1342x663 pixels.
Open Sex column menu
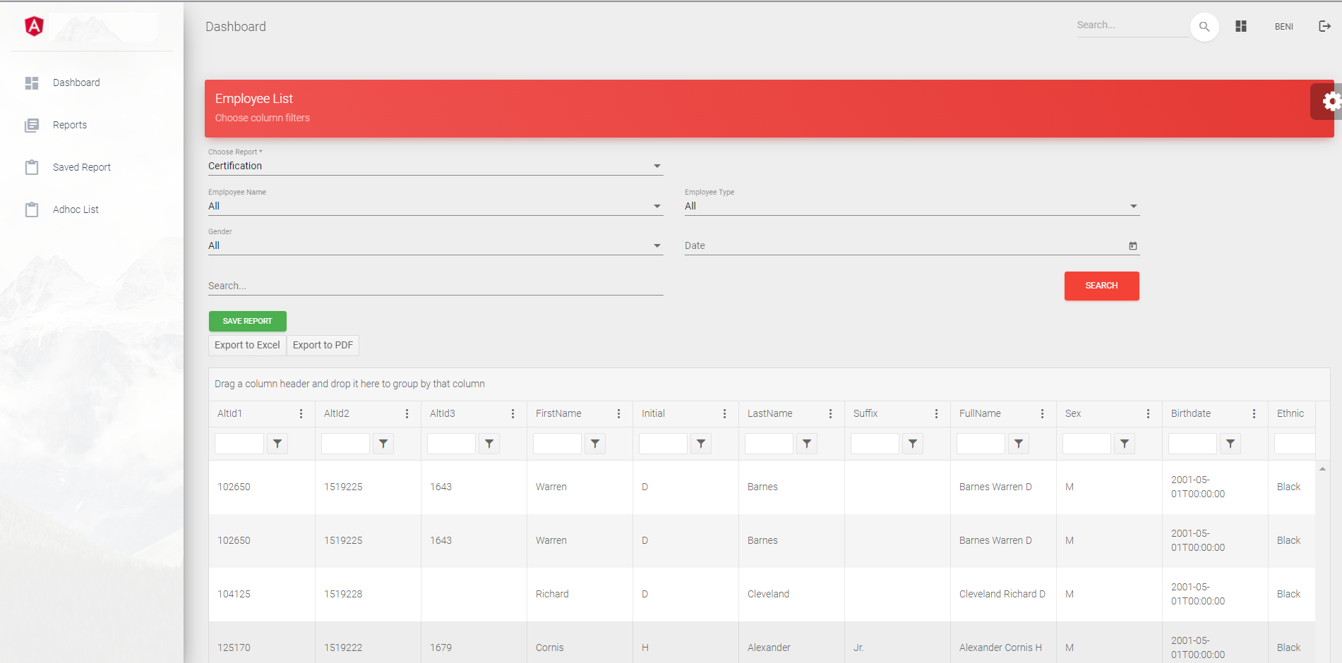coord(1148,414)
